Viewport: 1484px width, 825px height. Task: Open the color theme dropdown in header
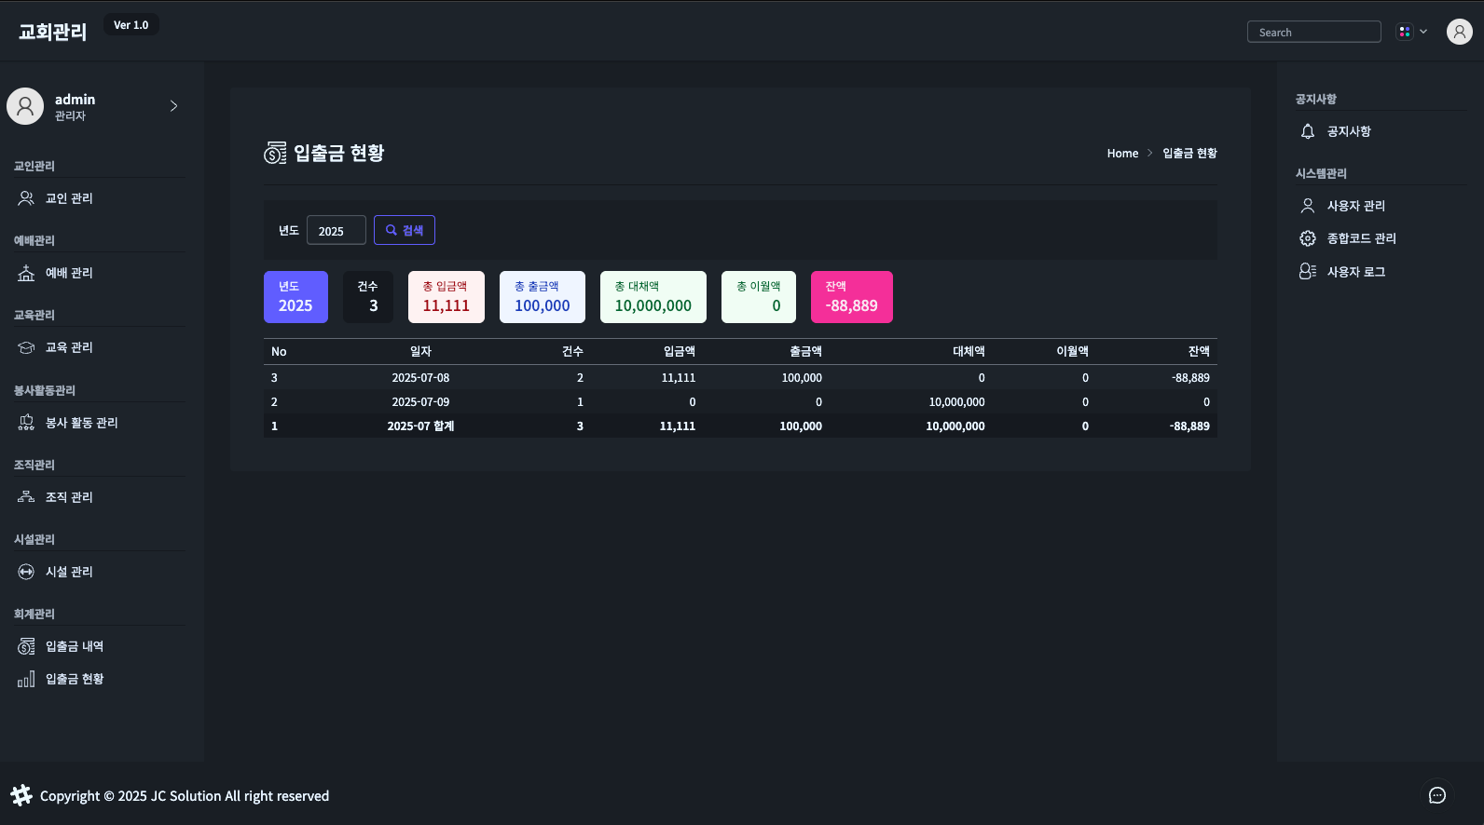tap(1411, 32)
